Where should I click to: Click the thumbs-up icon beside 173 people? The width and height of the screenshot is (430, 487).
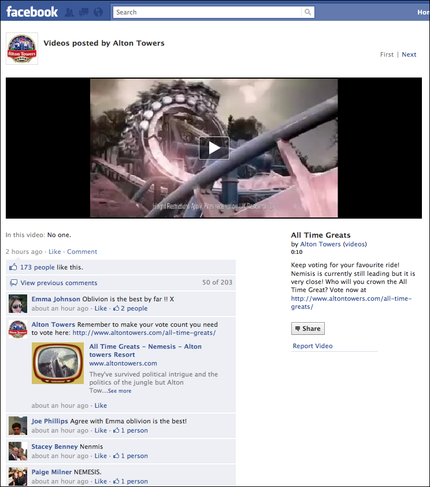tap(13, 267)
